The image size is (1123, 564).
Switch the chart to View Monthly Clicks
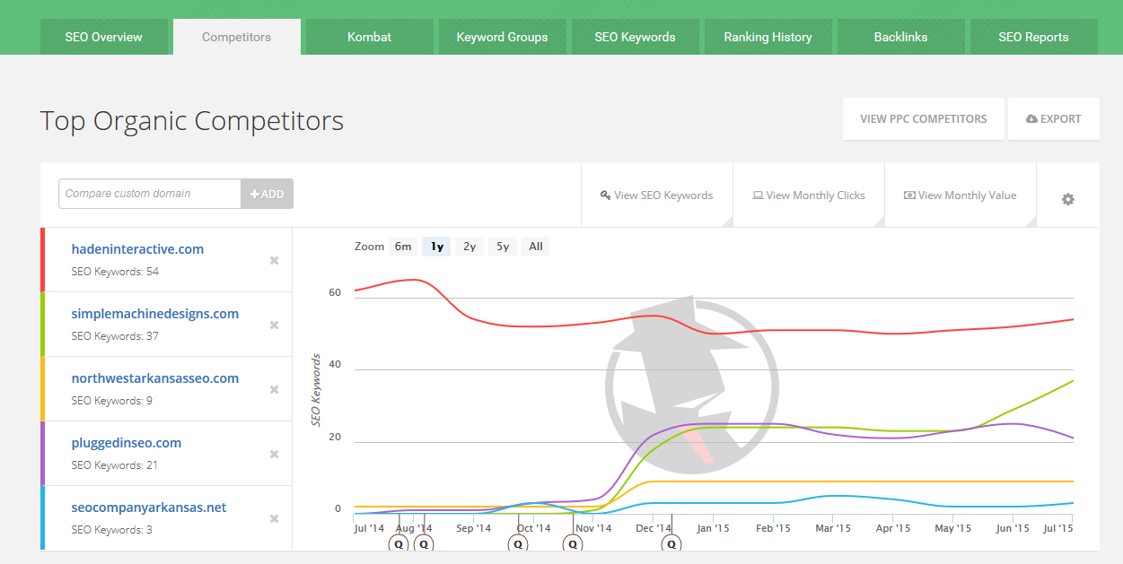pos(809,195)
